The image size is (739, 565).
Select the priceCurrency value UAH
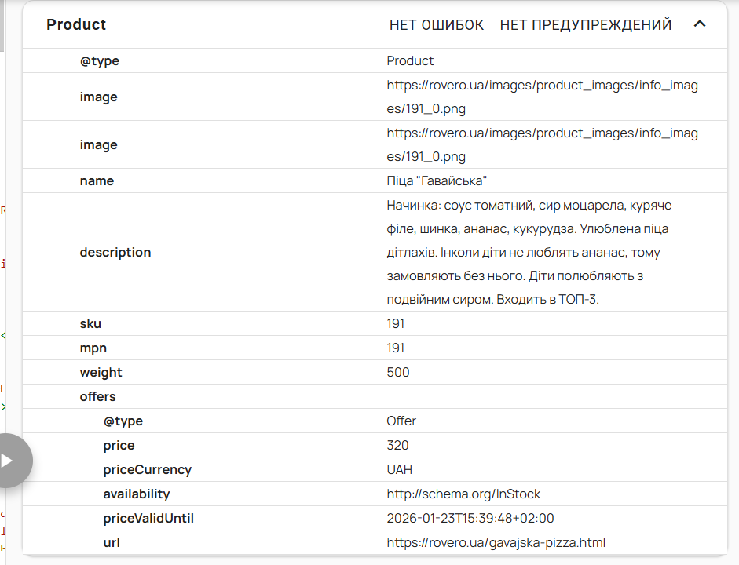(x=399, y=470)
